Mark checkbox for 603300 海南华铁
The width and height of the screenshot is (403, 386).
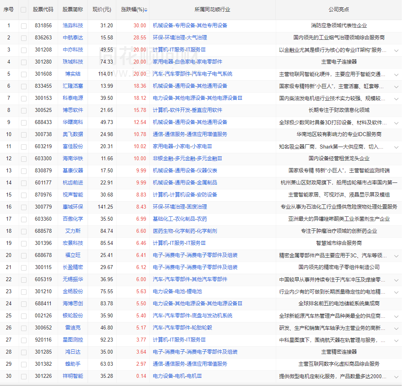pos(24,159)
